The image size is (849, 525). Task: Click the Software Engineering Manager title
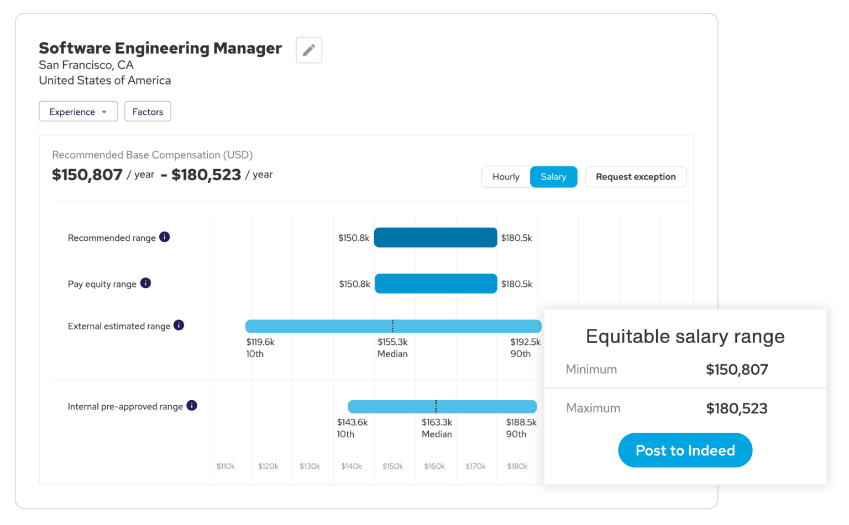pyautogui.click(x=160, y=48)
